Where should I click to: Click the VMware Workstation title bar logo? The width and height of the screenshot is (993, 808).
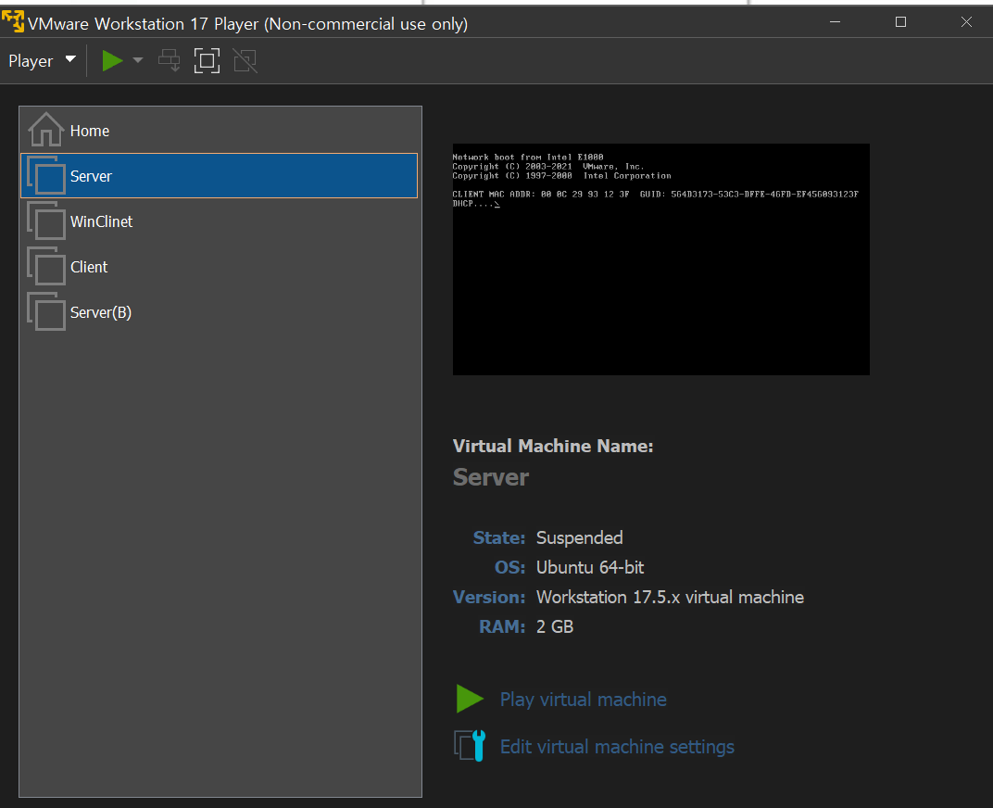tap(13, 21)
